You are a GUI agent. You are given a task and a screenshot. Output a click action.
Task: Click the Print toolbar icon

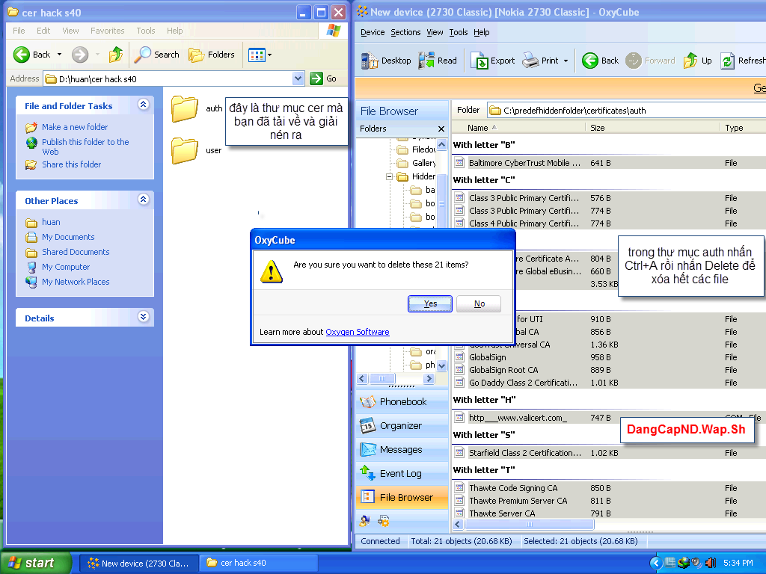(530, 61)
